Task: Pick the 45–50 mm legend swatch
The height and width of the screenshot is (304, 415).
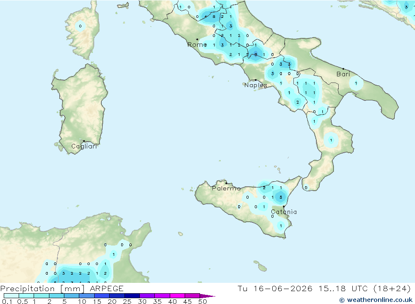Action: pos(193,296)
